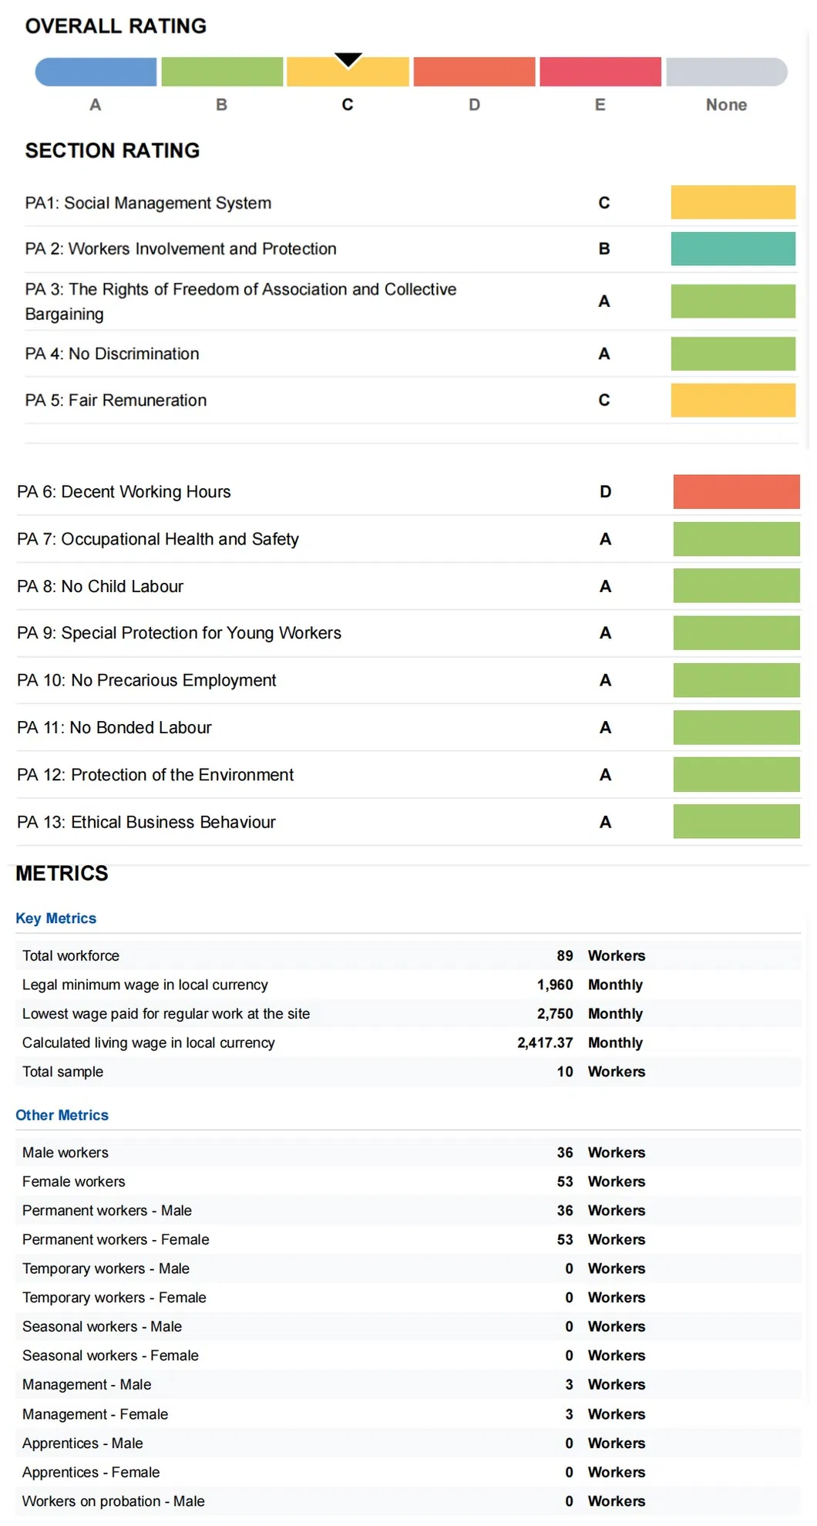Click the PA 8: No Child Labour label
This screenshot has width=817, height=1526.
coord(100,586)
